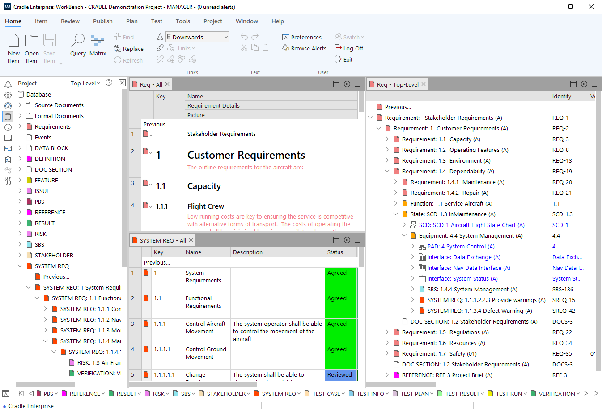Open PAD: 4 System Control link
Image resolution: width=602 pixels, height=412 pixels.
461,246
